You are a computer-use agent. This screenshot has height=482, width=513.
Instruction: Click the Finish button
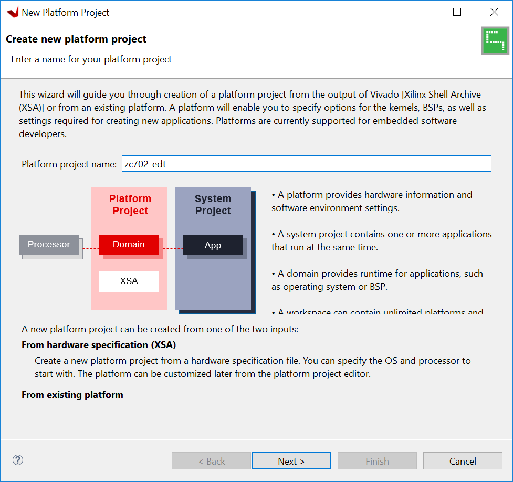pyautogui.click(x=377, y=461)
